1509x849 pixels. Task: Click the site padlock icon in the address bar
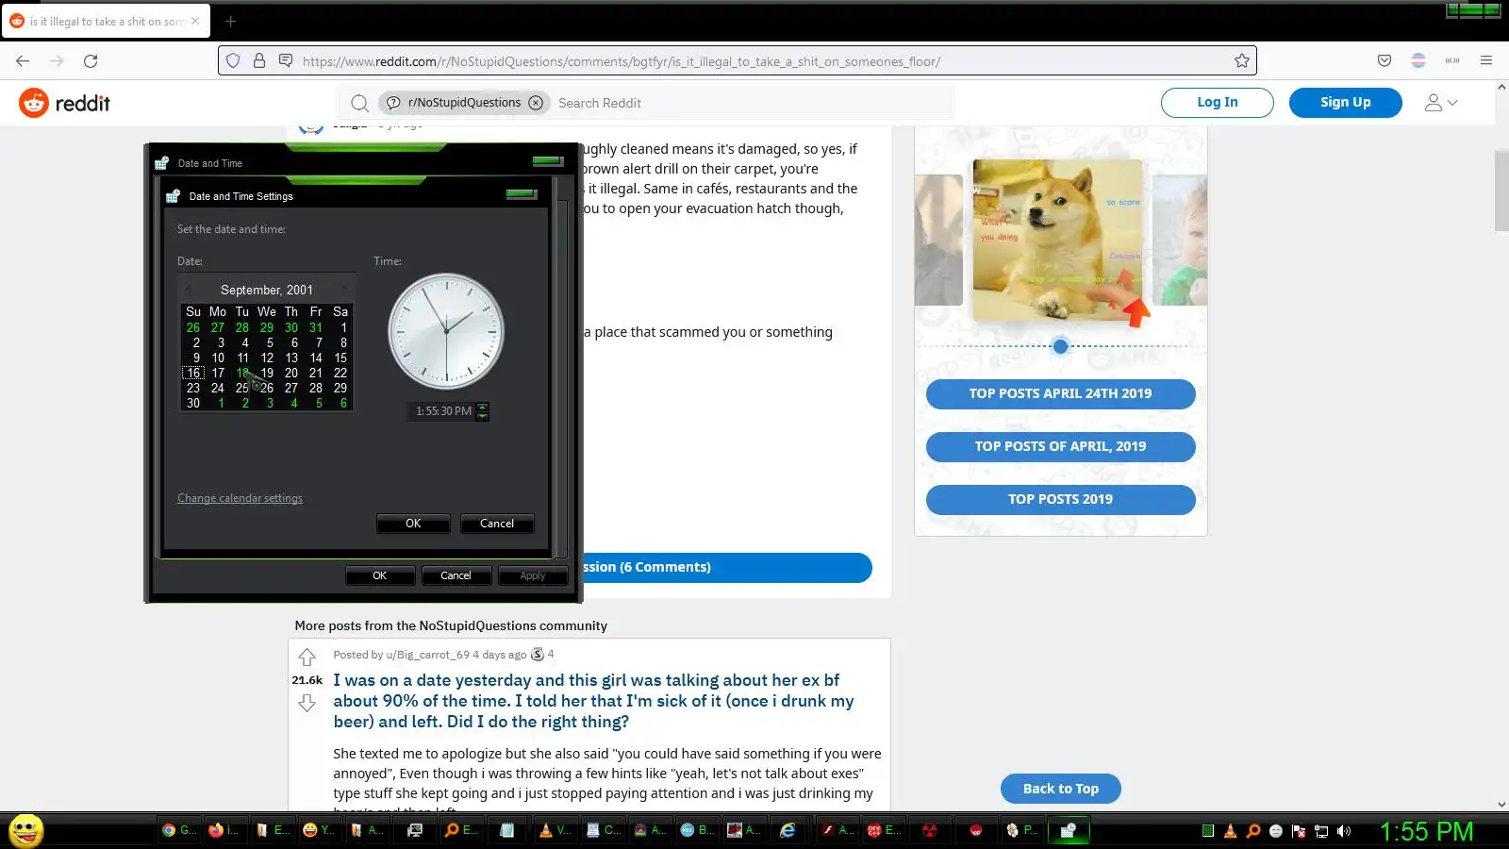point(259,61)
